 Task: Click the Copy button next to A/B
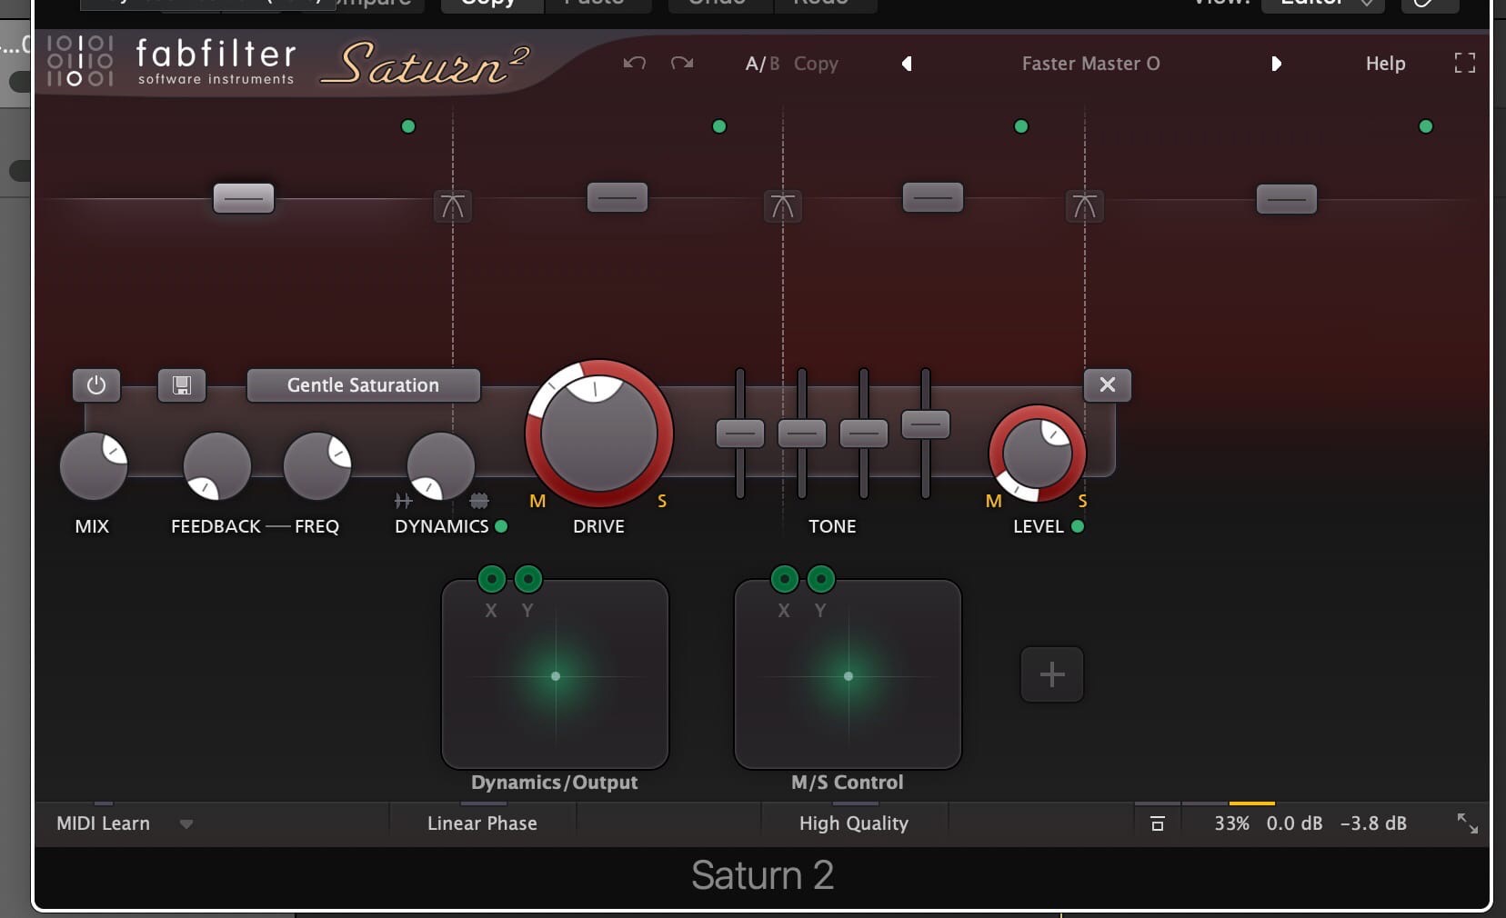(816, 64)
